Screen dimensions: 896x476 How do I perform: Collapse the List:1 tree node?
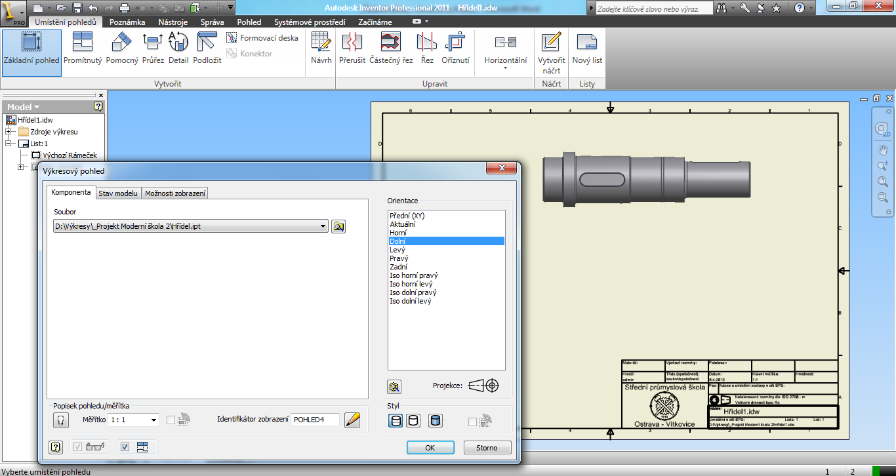[x=9, y=144]
